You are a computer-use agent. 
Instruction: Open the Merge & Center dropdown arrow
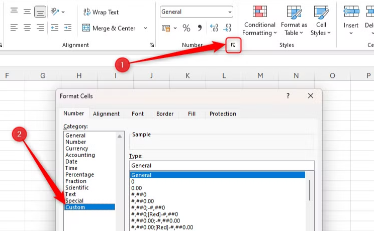145,28
